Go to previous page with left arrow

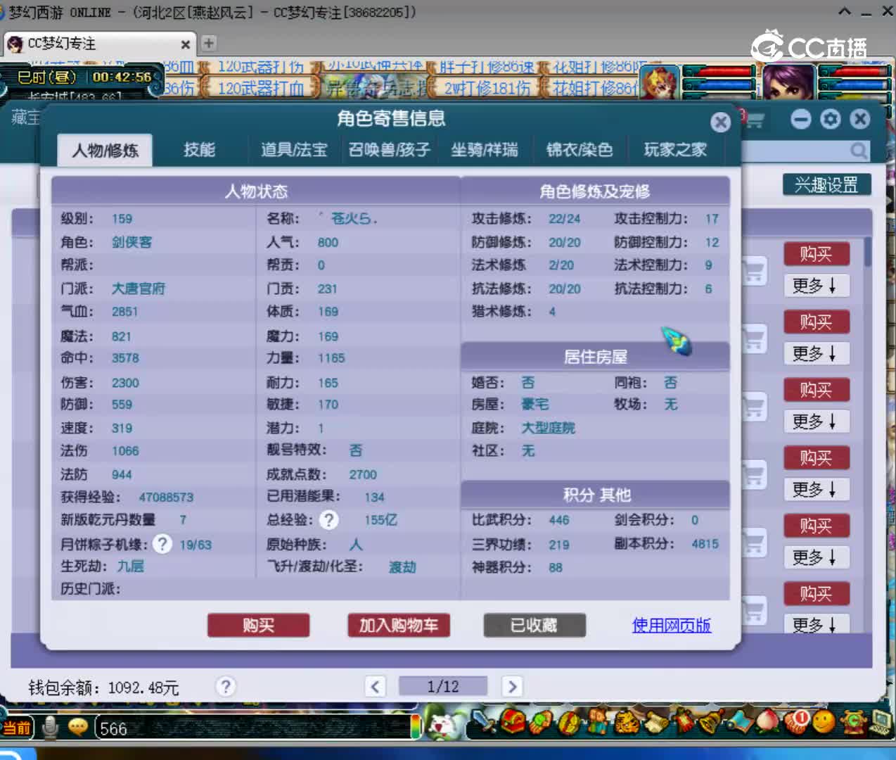pos(376,686)
